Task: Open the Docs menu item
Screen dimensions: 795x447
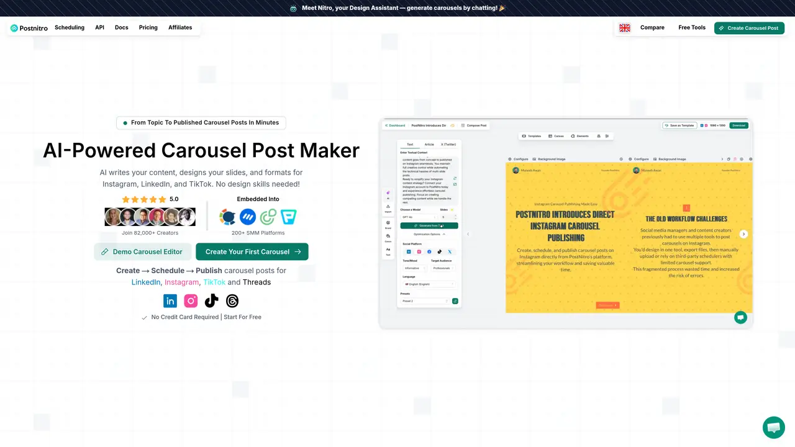Action: [122, 27]
